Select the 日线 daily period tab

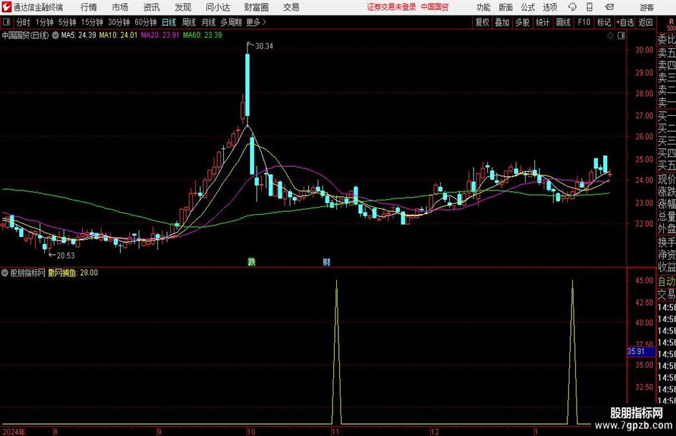coord(169,22)
